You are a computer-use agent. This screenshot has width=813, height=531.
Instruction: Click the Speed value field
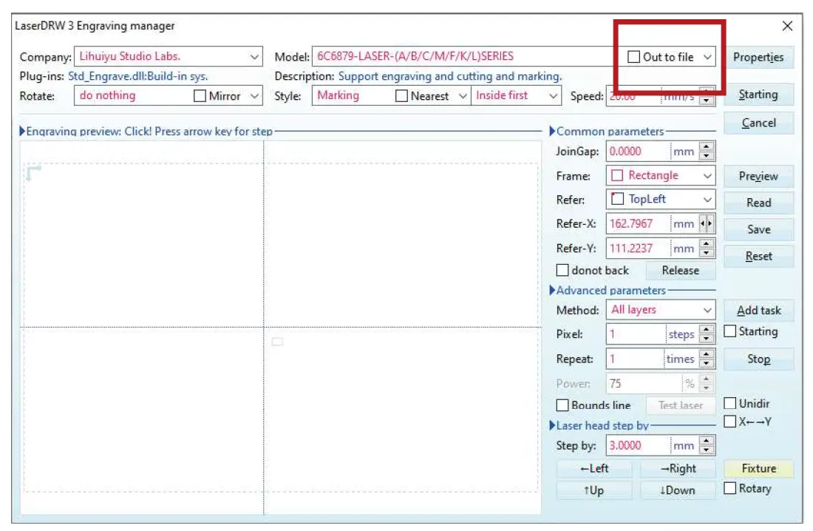633,96
